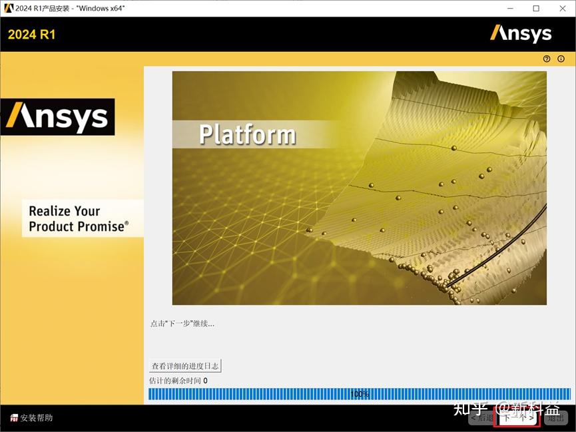The width and height of the screenshot is (576, 432).
Task: Click the 下一个 Next button
Action: pyautogui.click(x=517, y=419)
